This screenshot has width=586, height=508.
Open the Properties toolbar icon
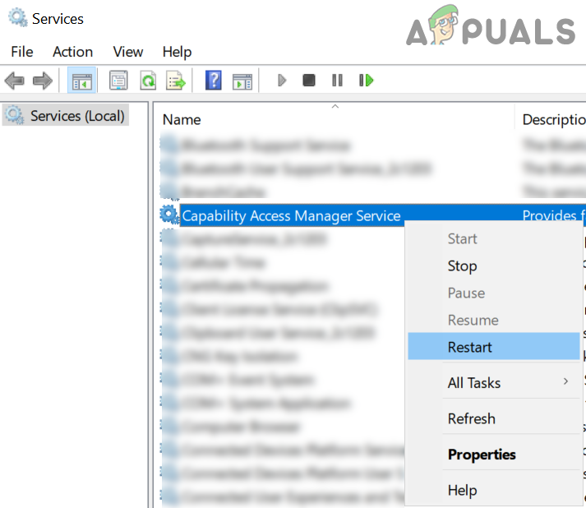118,81
